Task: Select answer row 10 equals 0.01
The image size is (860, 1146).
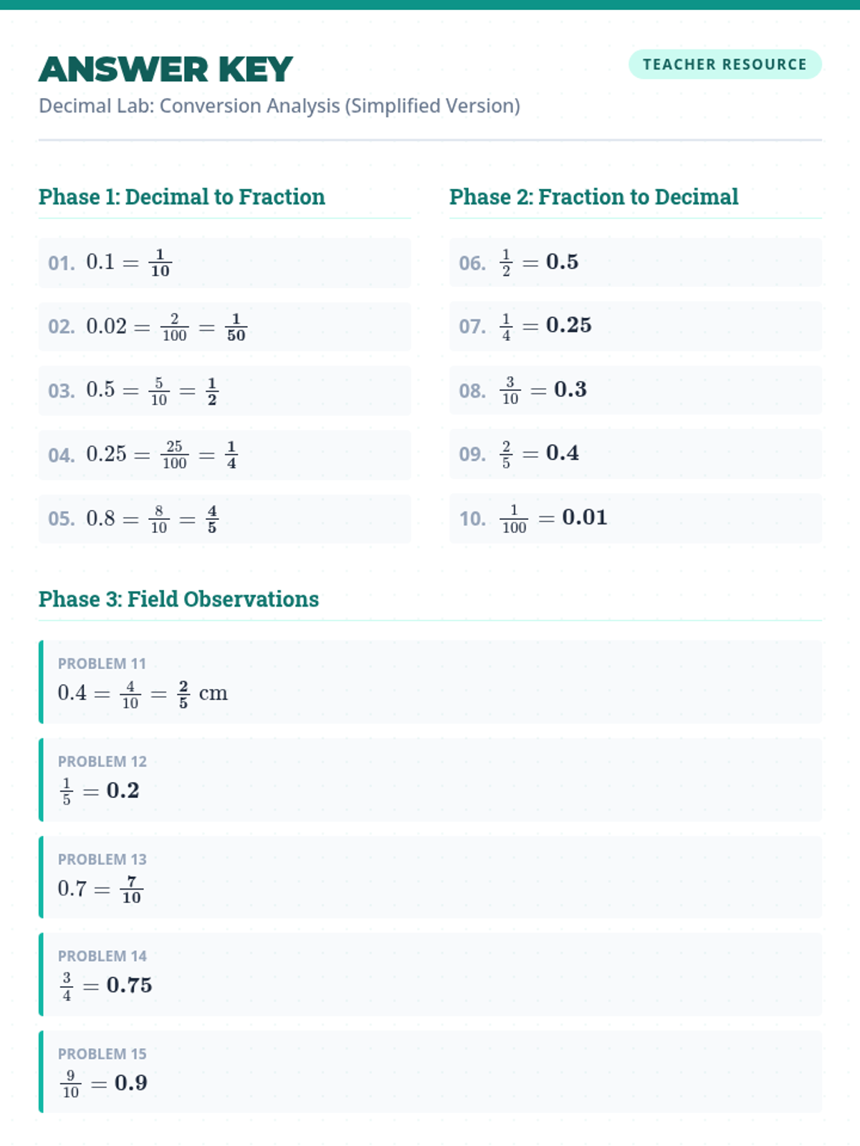Action: coord(635,518)
